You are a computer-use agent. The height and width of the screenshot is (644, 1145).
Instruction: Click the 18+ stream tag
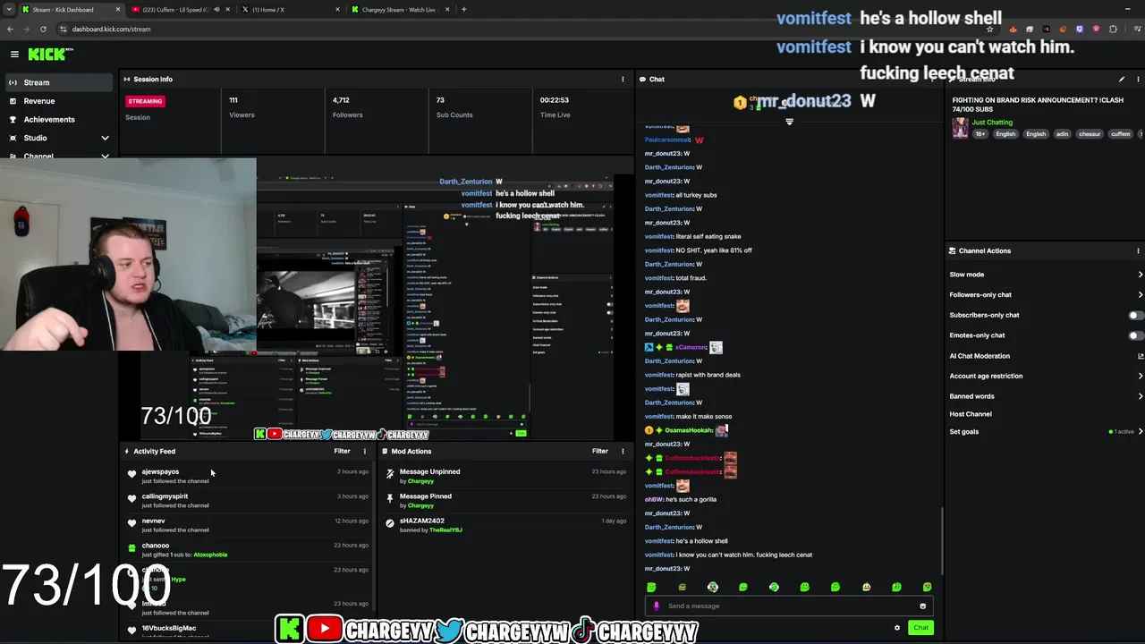tap(980, 134)
